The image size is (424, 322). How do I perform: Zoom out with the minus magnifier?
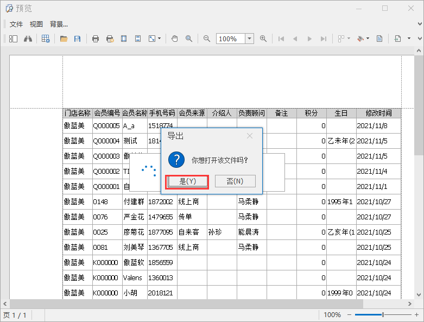pos(207,39)
